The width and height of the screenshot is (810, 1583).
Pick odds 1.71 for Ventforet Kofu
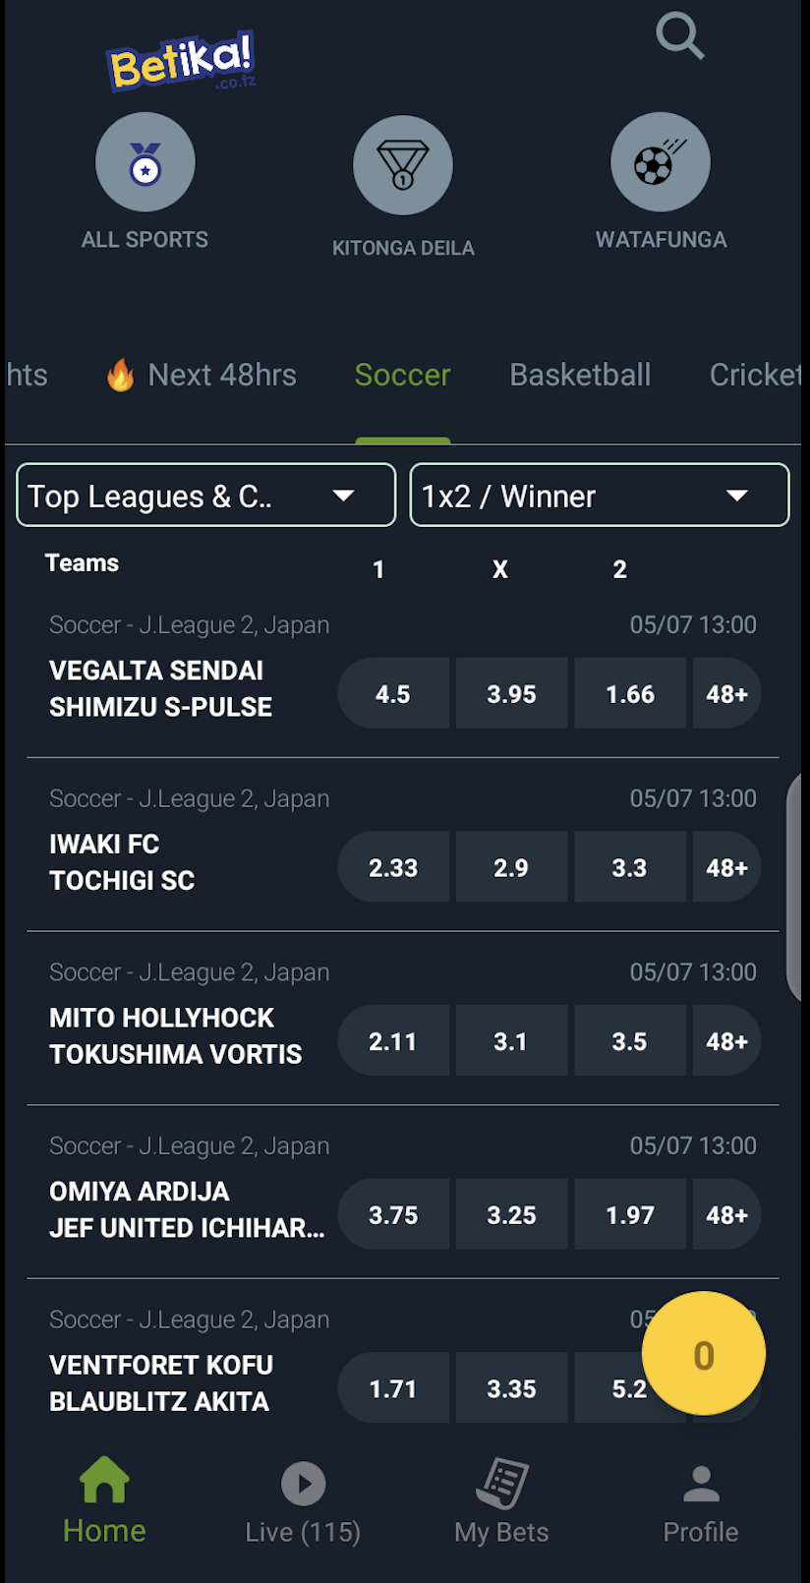click(x=393, y=1389)
